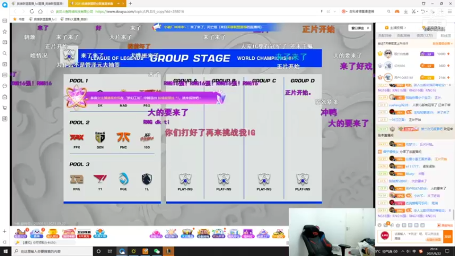455x256 pixels.
Task: Send the chat message with orange button
Action: tap(448, 236)
